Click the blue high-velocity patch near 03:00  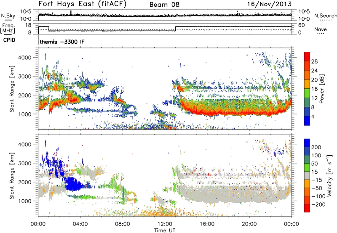(x=72, y=184)
